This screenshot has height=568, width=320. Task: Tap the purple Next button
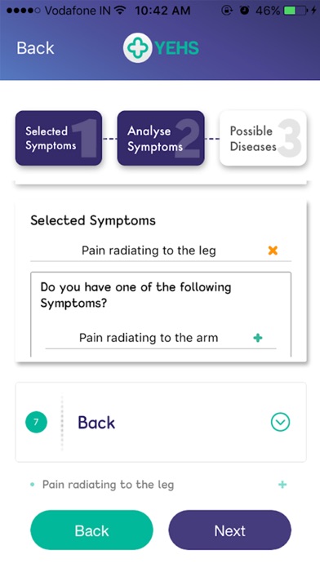click(x=229, y=530)
